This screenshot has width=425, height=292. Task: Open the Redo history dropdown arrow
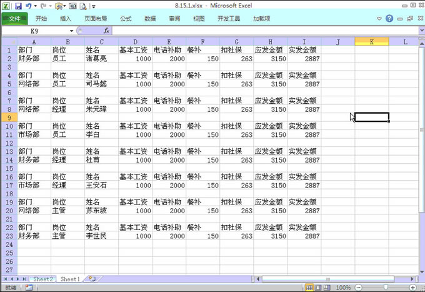[50, 6]
